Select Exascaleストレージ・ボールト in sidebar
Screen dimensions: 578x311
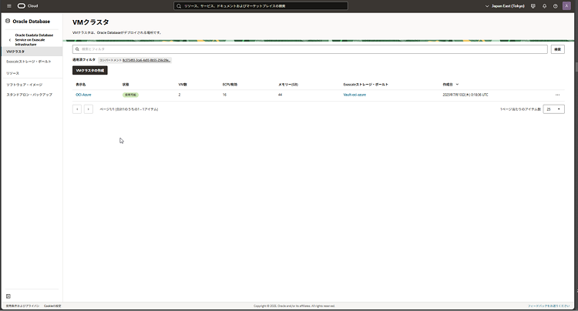click(x=29, y=62)
